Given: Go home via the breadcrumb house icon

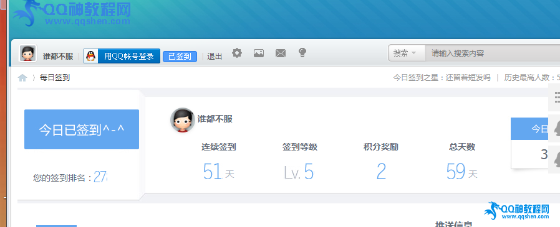Looking at the screenshot, I should (22, 78).
